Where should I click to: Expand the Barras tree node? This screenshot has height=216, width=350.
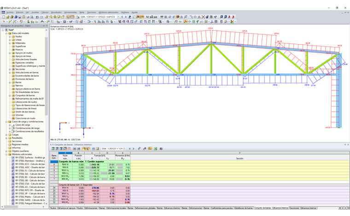click(10, 82)
